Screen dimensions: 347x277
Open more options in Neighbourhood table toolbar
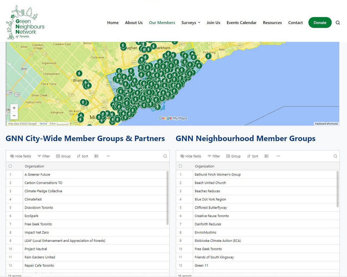278,156
